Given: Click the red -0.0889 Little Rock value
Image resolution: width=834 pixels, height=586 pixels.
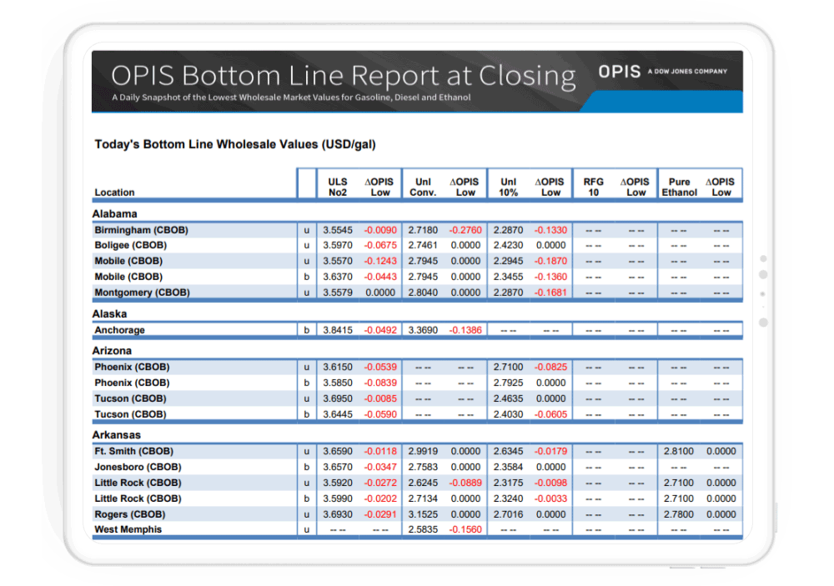Looking at the screenshot, I should 465,483.
